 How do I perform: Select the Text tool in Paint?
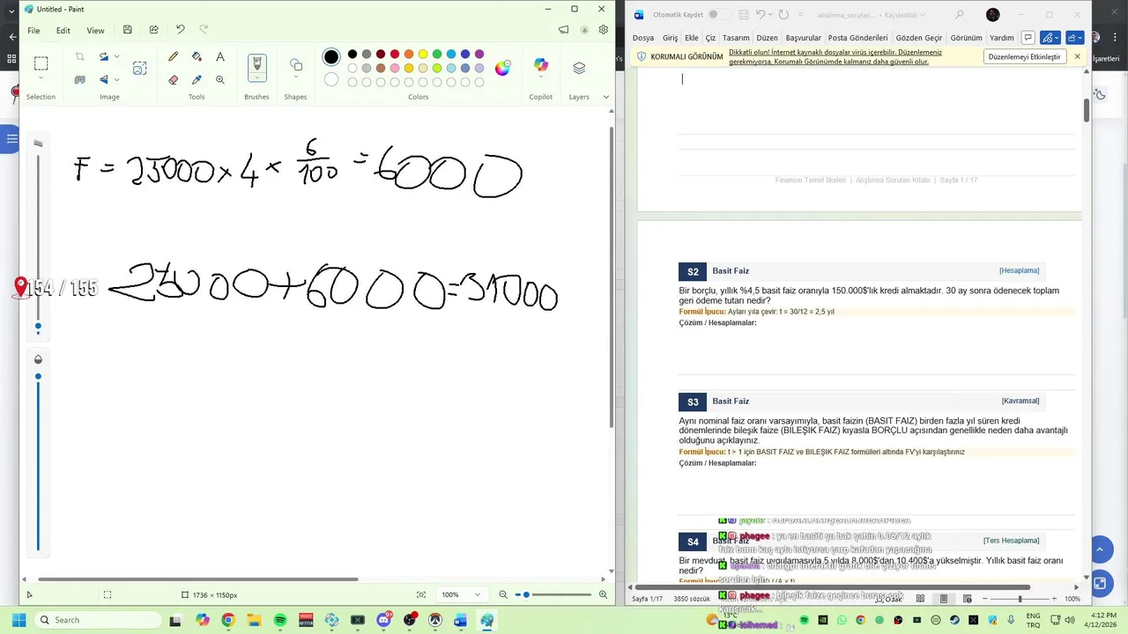coord(220,56)
